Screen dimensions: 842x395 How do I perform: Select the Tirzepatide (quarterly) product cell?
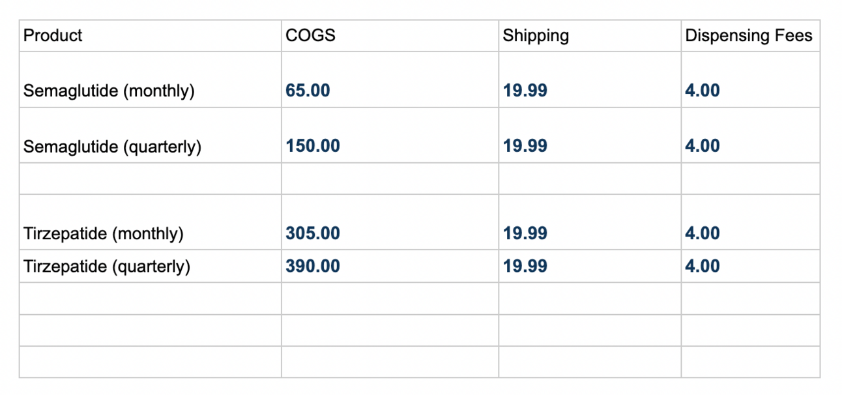107,266
